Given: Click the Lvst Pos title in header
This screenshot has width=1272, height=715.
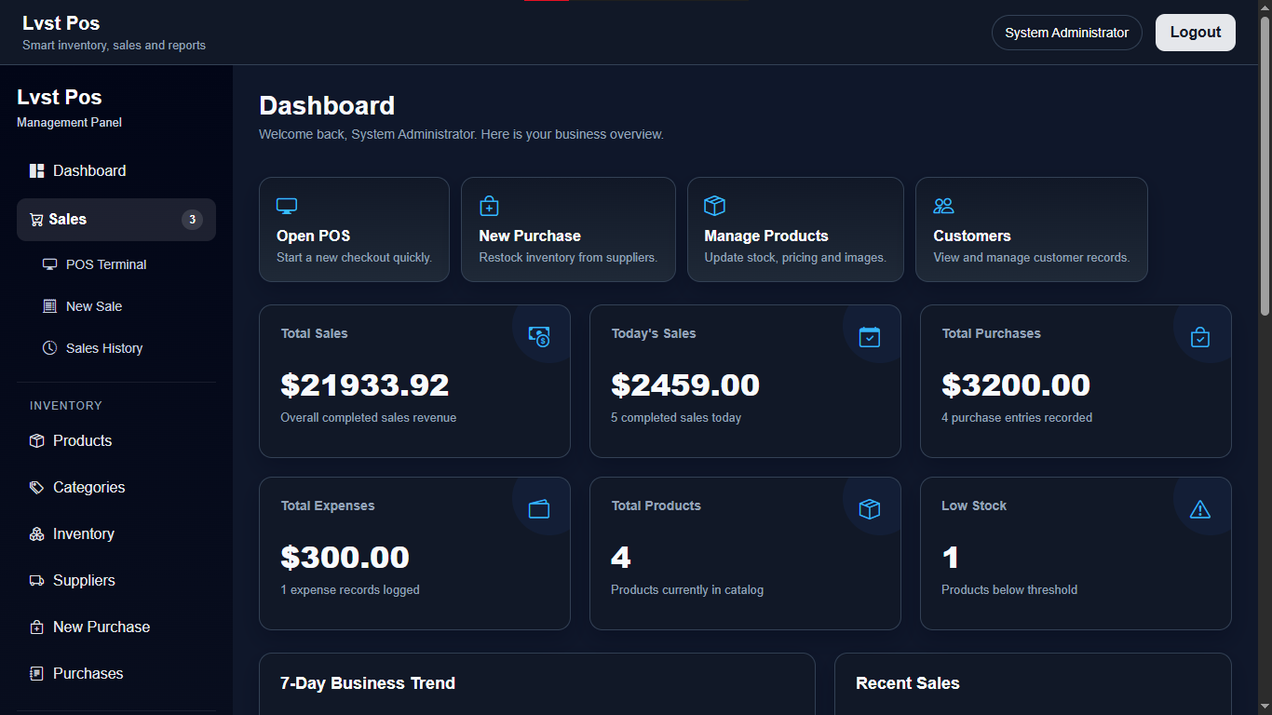Looking at the screenshot, I should click(x=61, y=23).
